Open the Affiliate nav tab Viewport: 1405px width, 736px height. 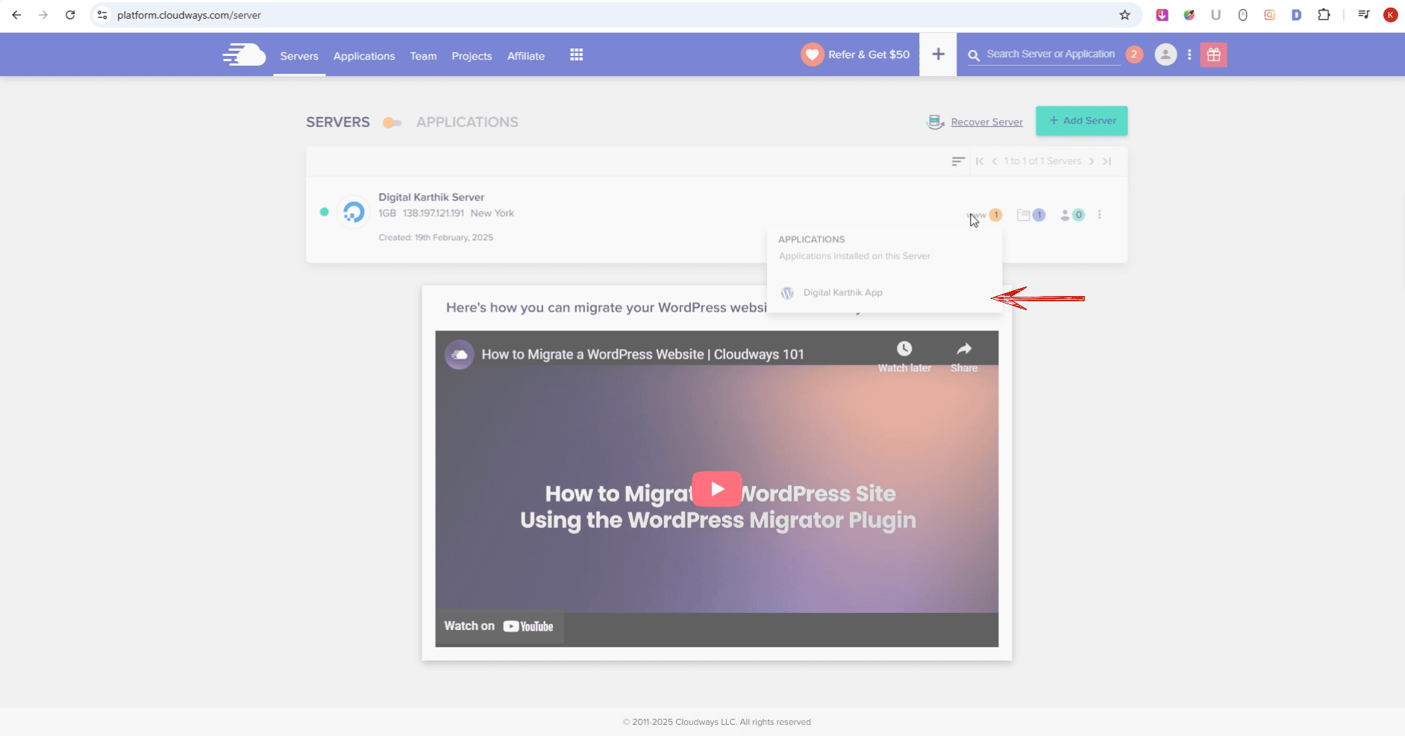tap(526, 56)
